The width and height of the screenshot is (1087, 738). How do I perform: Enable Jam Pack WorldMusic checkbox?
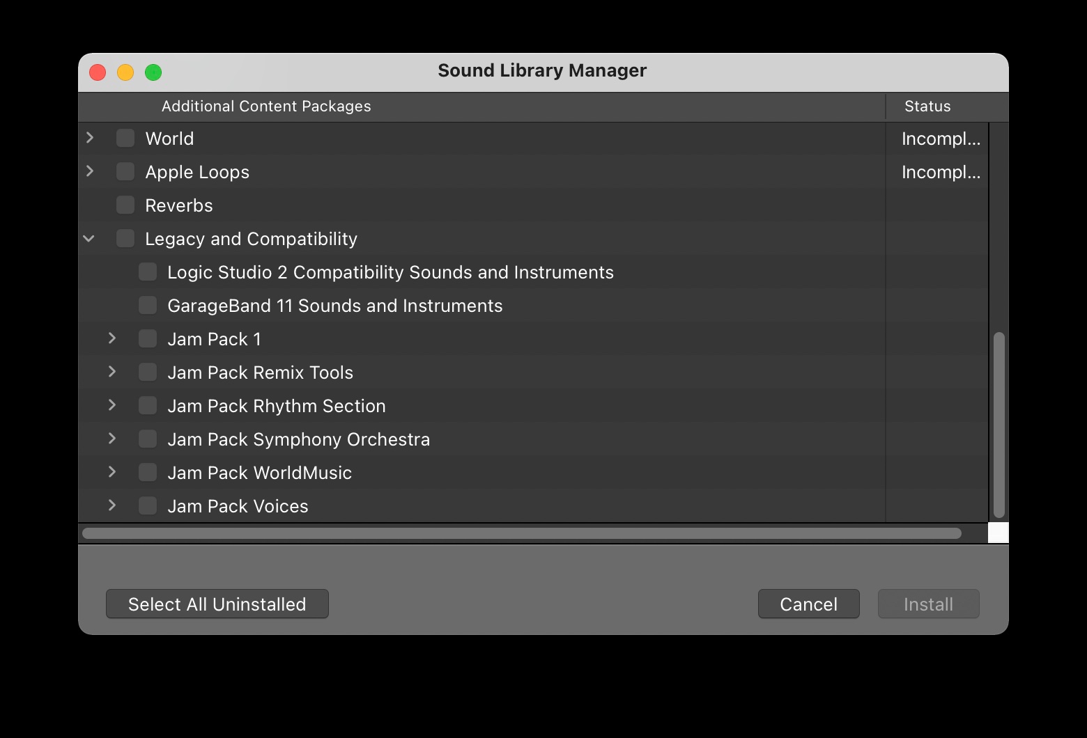click(x=148, y=472)
